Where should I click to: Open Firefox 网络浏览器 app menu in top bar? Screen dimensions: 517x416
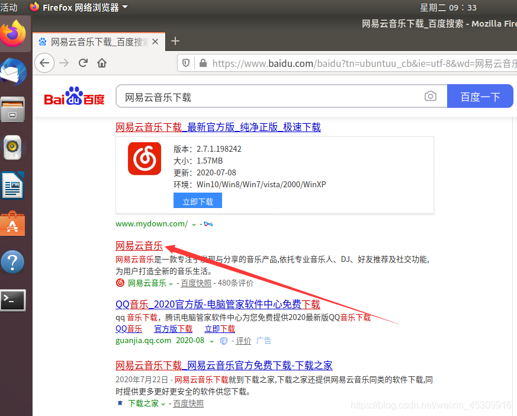79,7
